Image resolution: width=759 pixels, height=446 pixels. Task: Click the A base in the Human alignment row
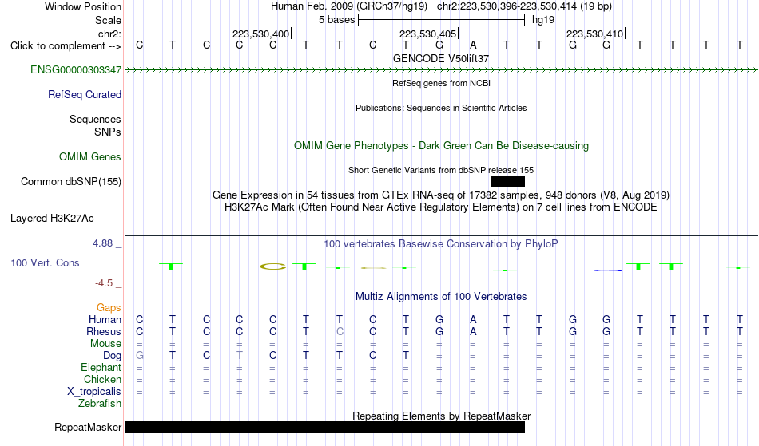[x=473, y=319]
